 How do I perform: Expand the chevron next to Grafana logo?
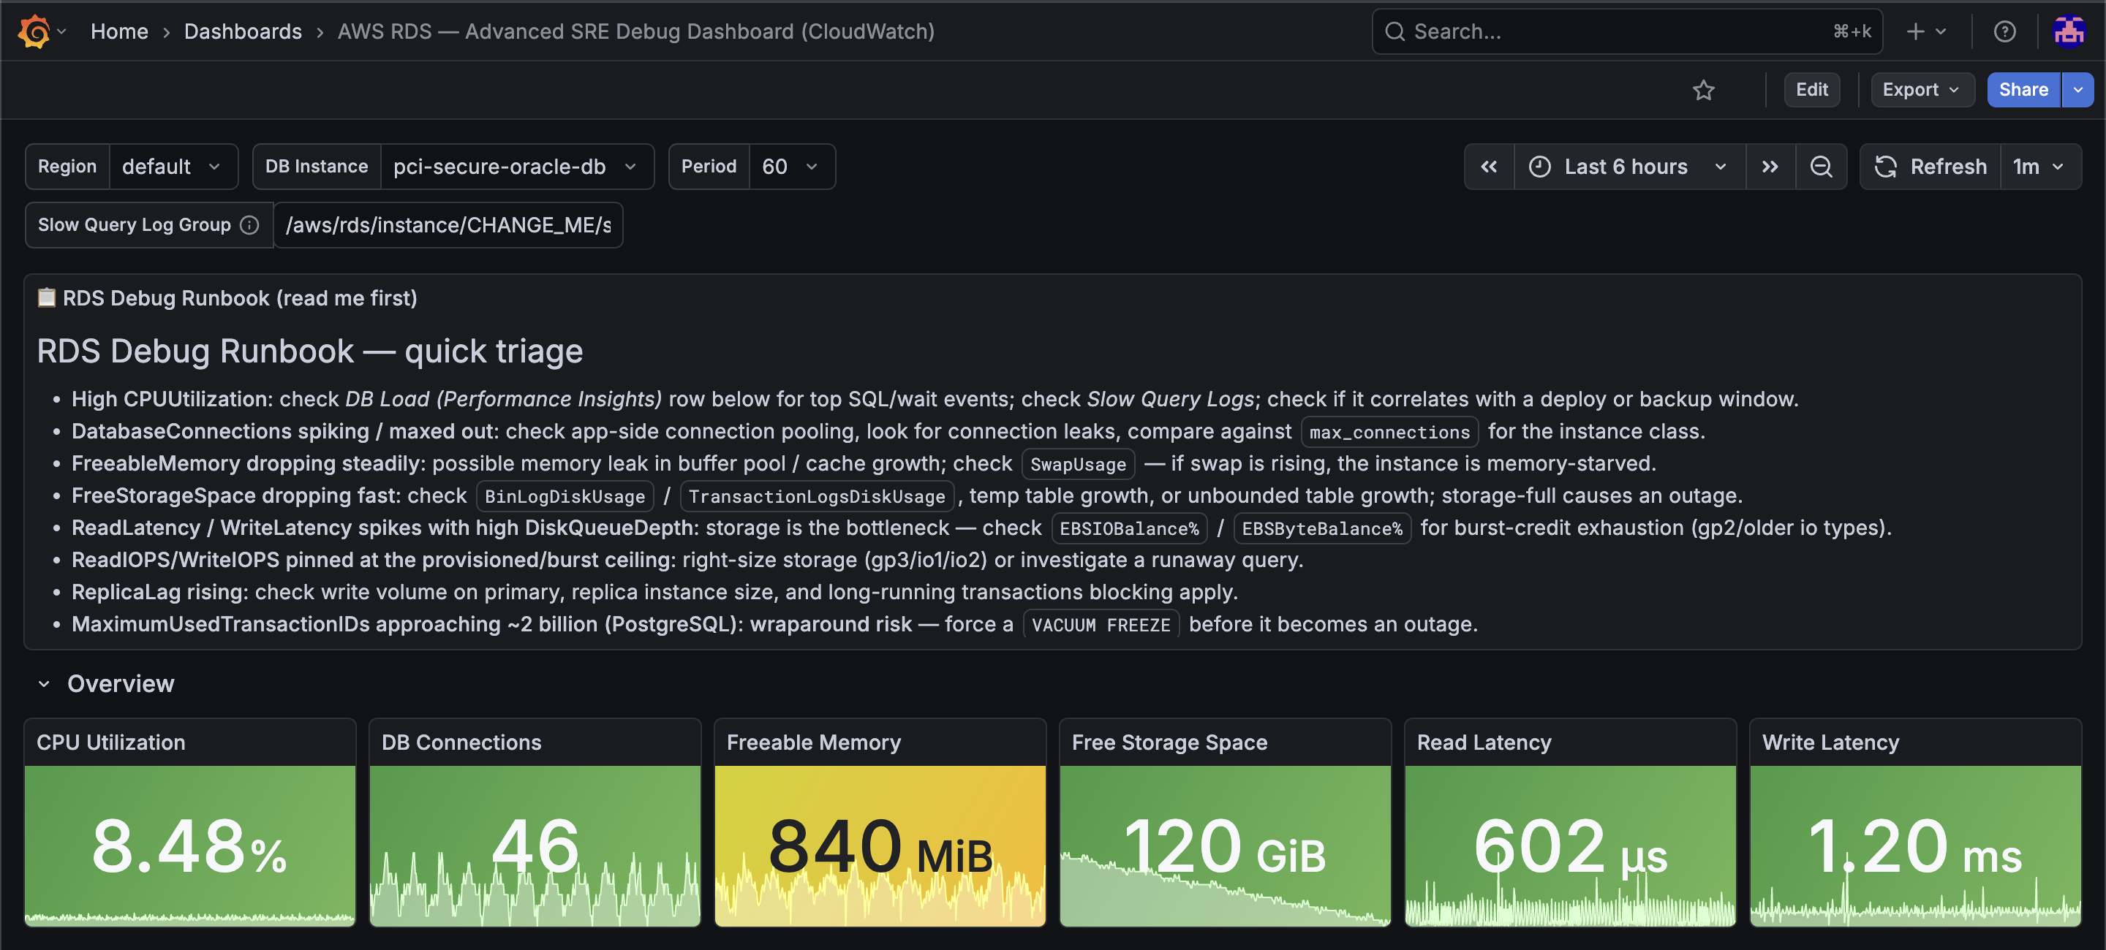click(x=61, y=31)
